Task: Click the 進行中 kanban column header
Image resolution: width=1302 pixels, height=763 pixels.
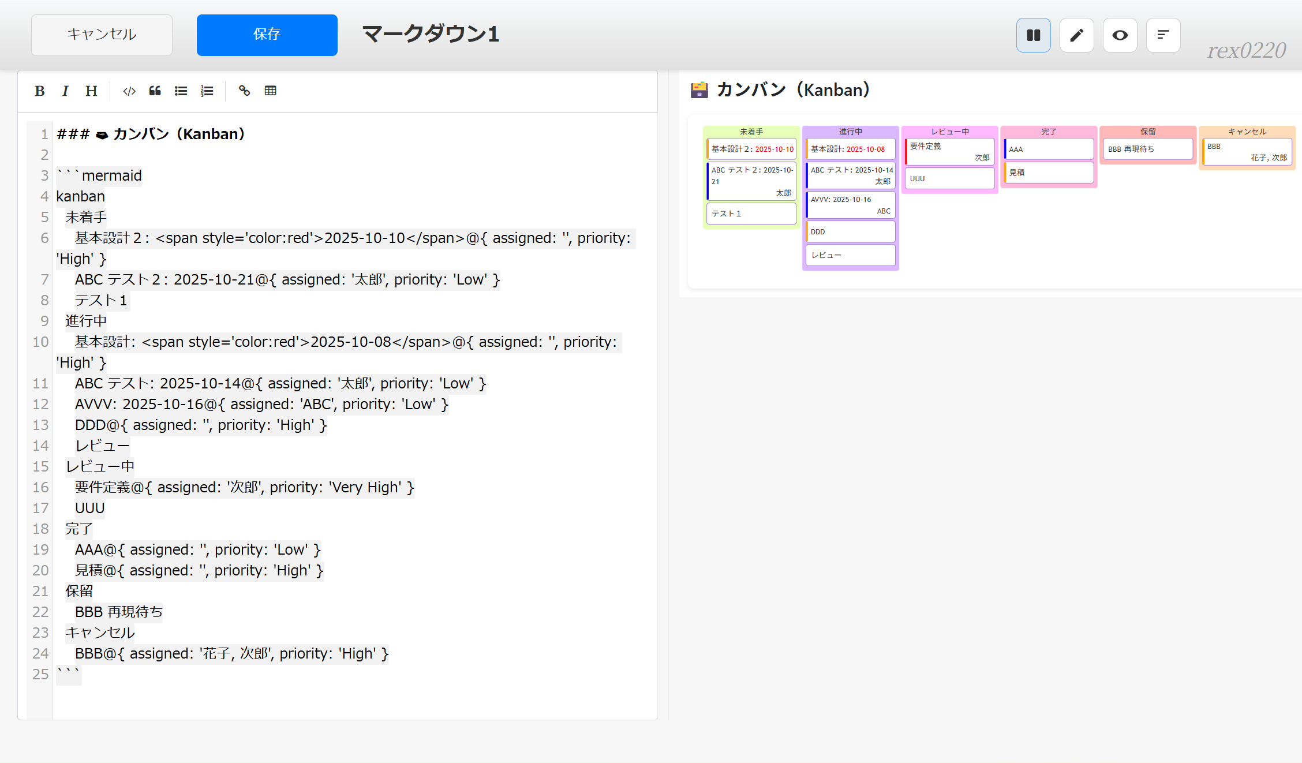Action: click(x=850, y=132)
